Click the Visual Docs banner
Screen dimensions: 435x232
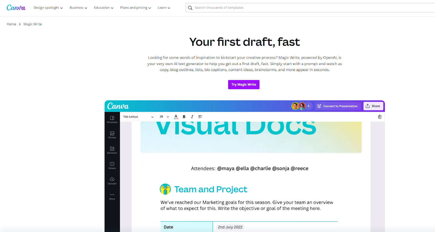(x=251, y=137)
